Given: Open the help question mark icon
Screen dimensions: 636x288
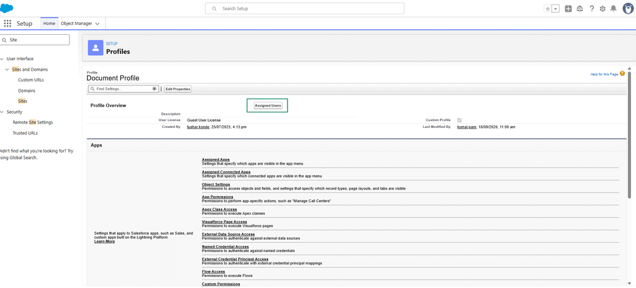Looking at the screenshot, I should [x=592, y=9].
